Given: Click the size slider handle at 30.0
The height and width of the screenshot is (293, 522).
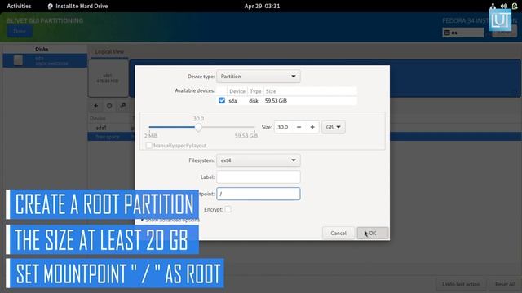Looking at the screenshot, I should pyautogui.click(x=198, y=127).
